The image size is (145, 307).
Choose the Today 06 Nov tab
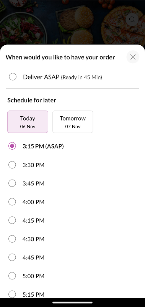coord(28,122)
